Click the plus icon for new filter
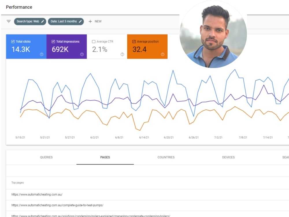The height and width of the screenshot is (217, 289). click(x=90, y=21)
